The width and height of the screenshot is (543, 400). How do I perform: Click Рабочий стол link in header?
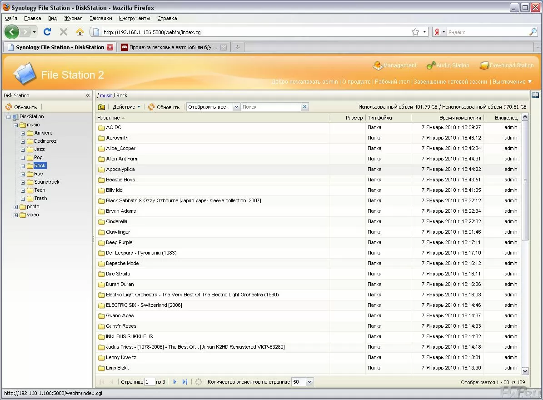point(392,82)
